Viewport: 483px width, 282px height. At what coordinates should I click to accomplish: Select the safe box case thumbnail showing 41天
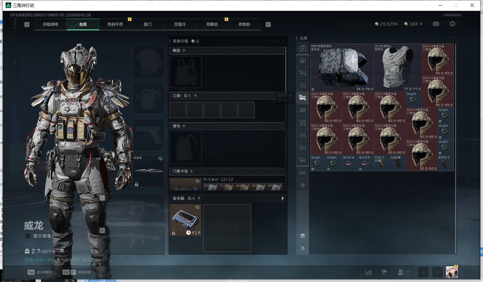point(186,220)
